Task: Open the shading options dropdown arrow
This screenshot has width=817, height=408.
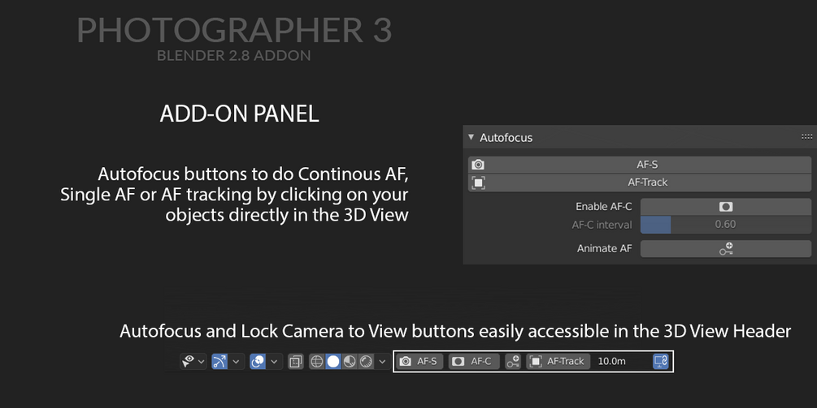Action: click(x=382, y=361)
